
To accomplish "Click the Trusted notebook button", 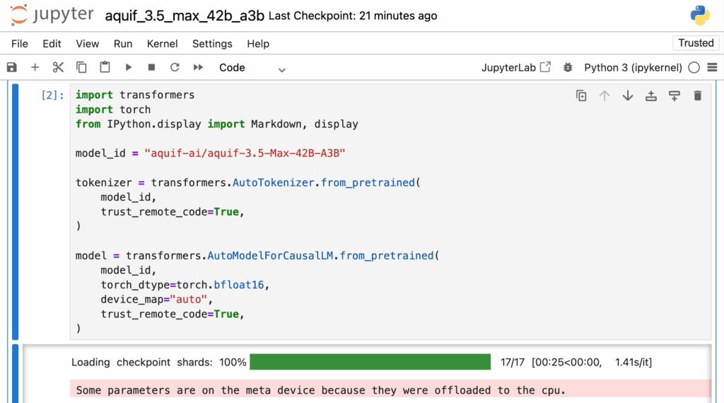I will click(x=696, y=43).
